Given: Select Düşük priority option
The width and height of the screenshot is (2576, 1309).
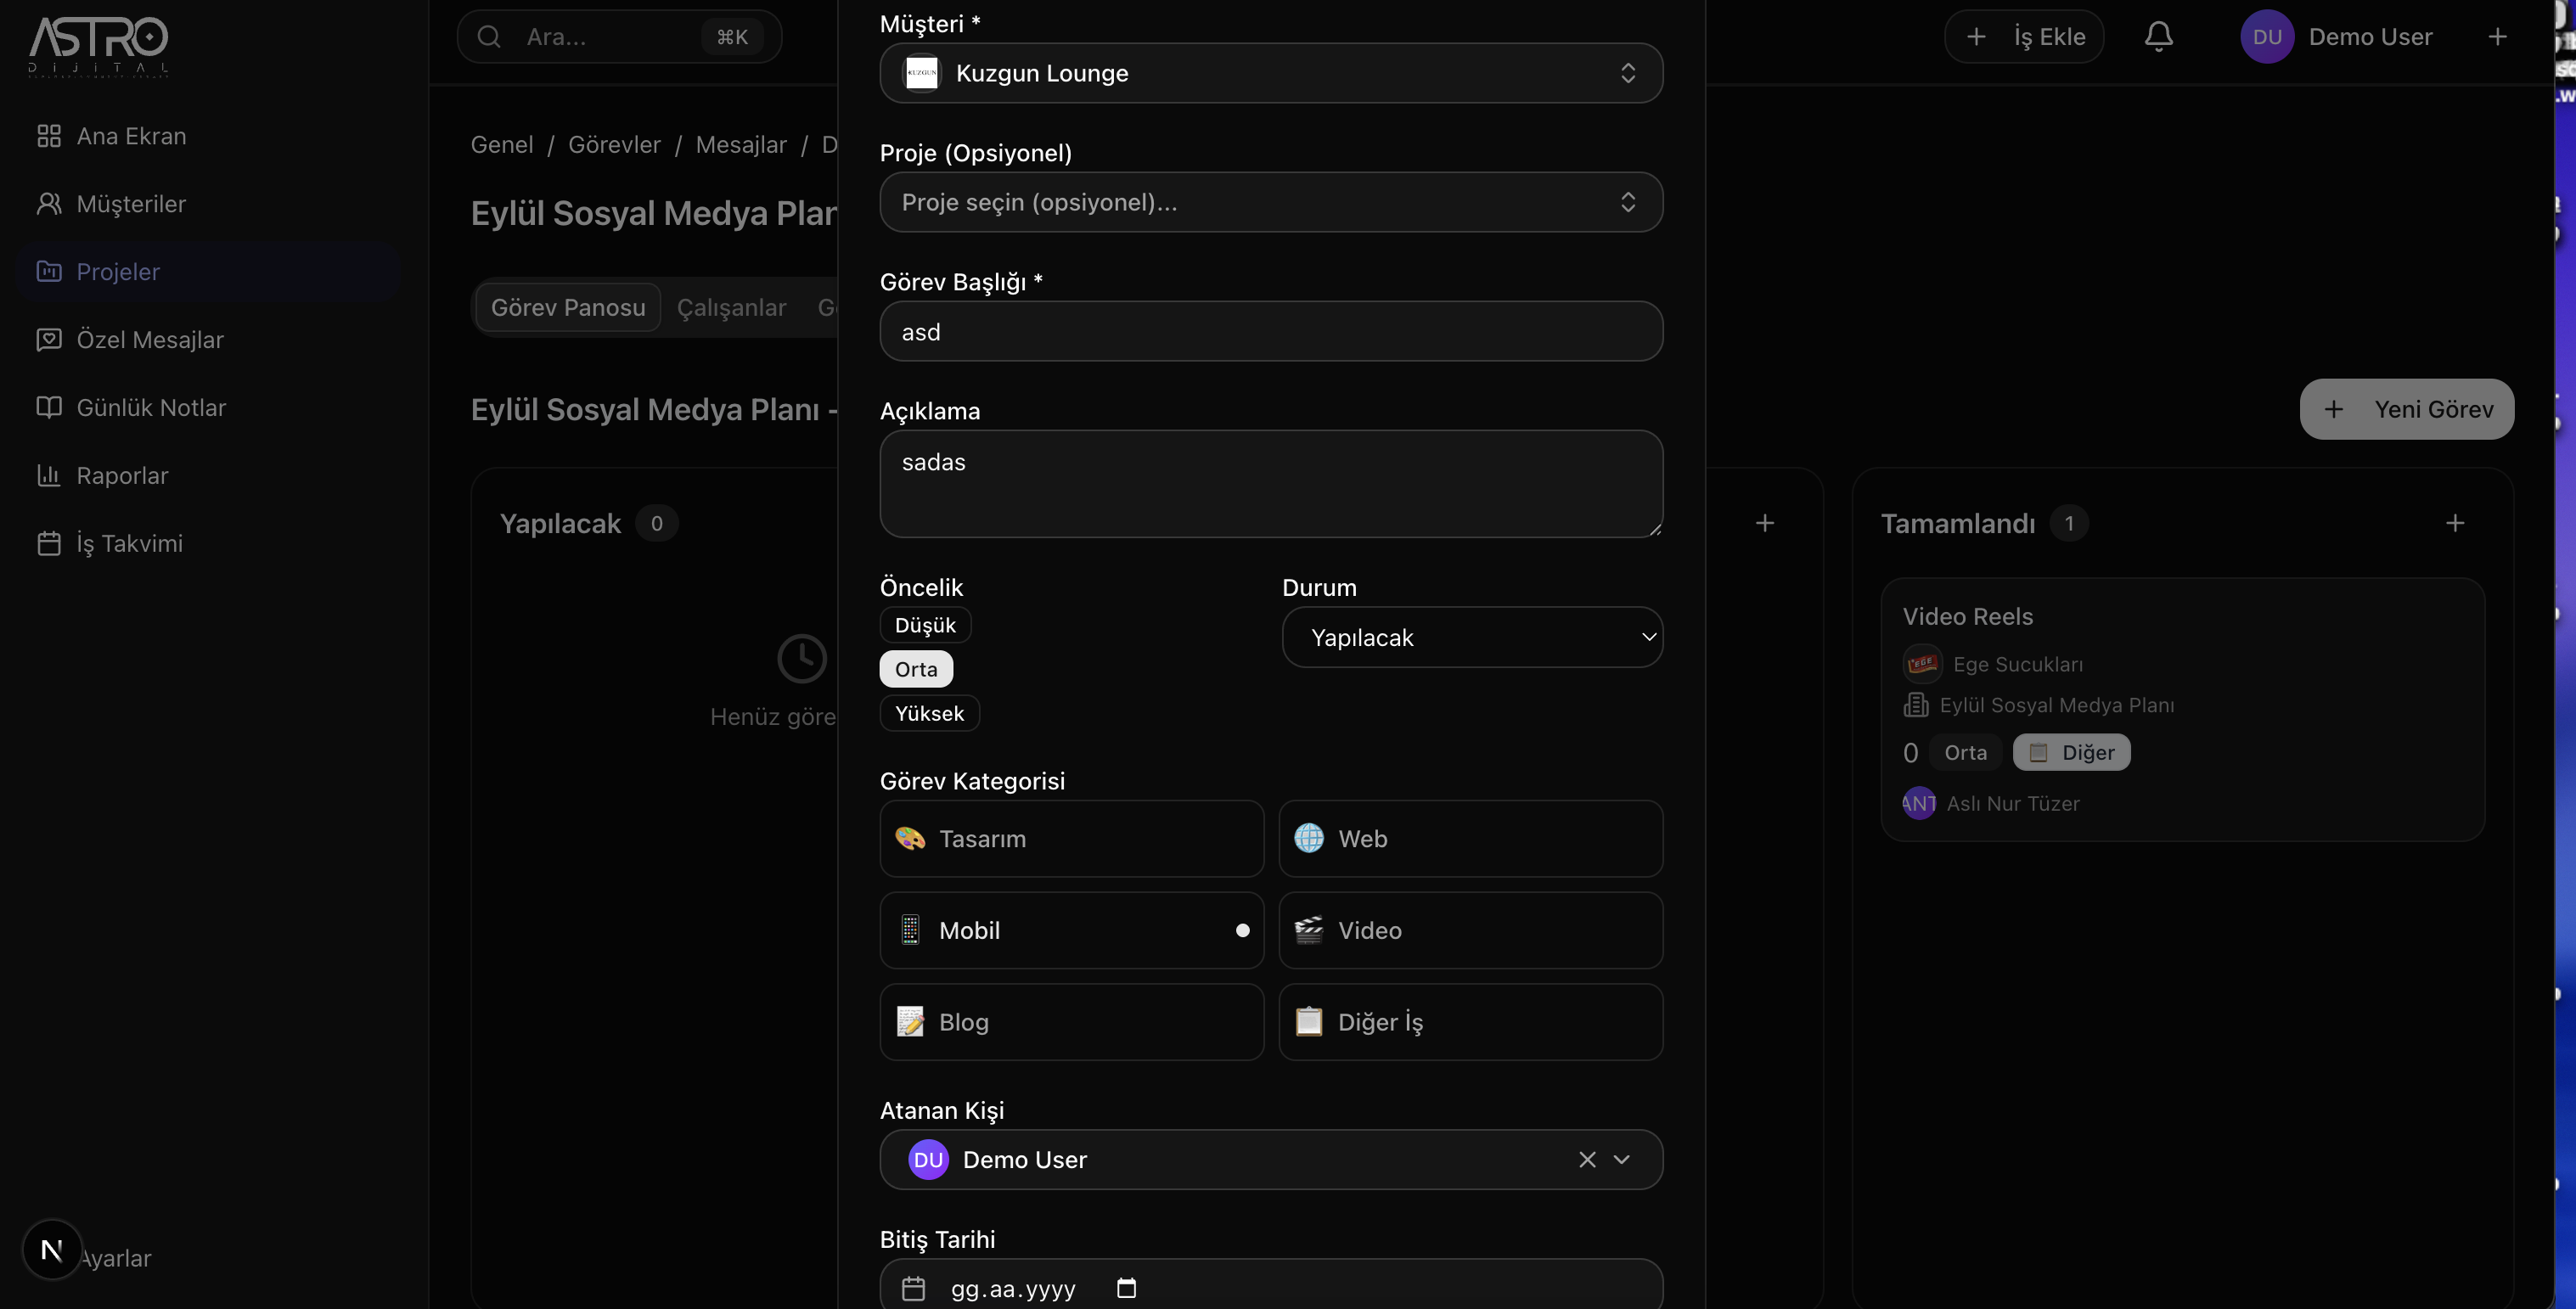Looking at the screenshot, I should pos(924,625).
